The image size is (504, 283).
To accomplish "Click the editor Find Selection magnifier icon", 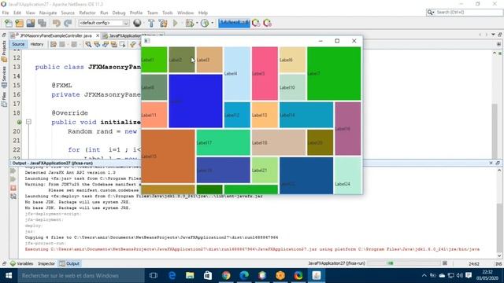I will click(x=88, y=44).
